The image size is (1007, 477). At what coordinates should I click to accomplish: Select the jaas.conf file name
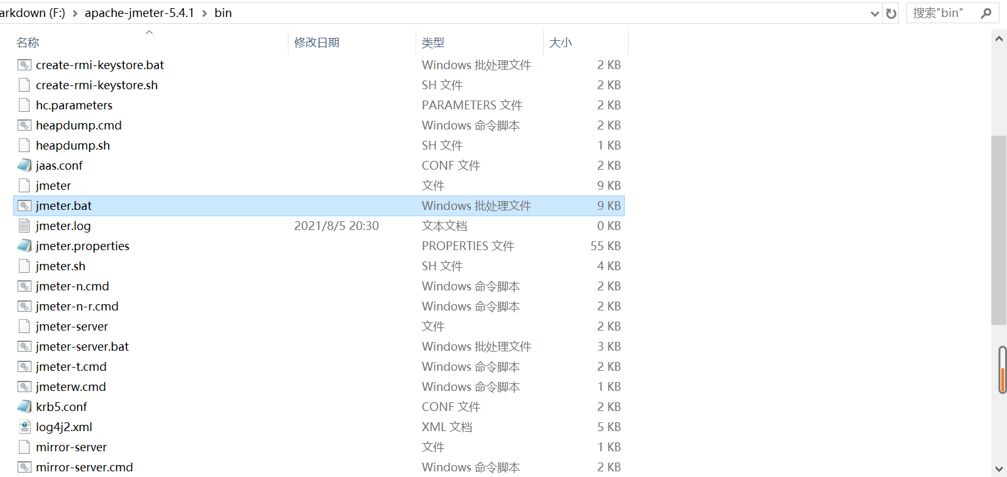(x=59, y=165)
